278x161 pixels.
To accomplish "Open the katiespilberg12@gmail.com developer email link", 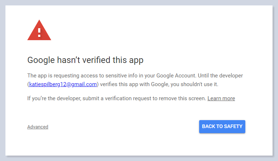I will click(x=63, y=84).
